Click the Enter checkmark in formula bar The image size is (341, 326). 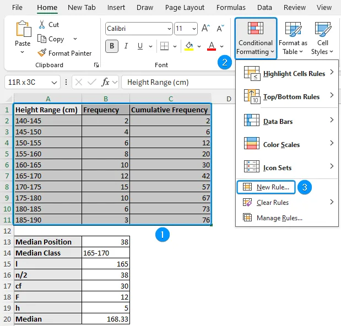click(x=91, y=82)
